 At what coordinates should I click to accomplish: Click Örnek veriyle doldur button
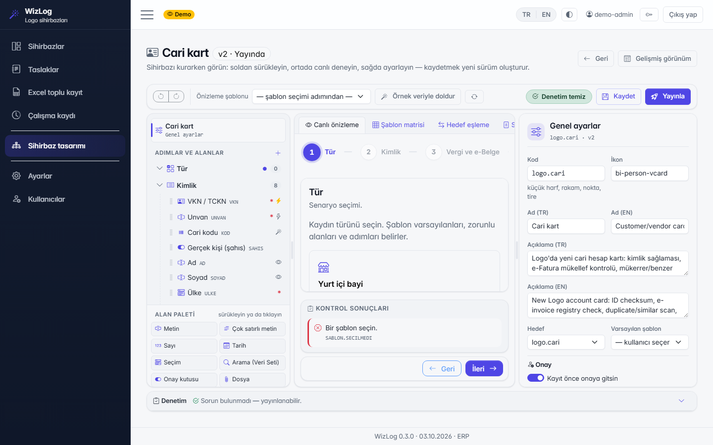pyautogui.click(x=418, y=96)
